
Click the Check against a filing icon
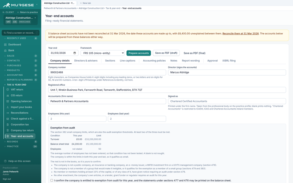pos(8,119)
